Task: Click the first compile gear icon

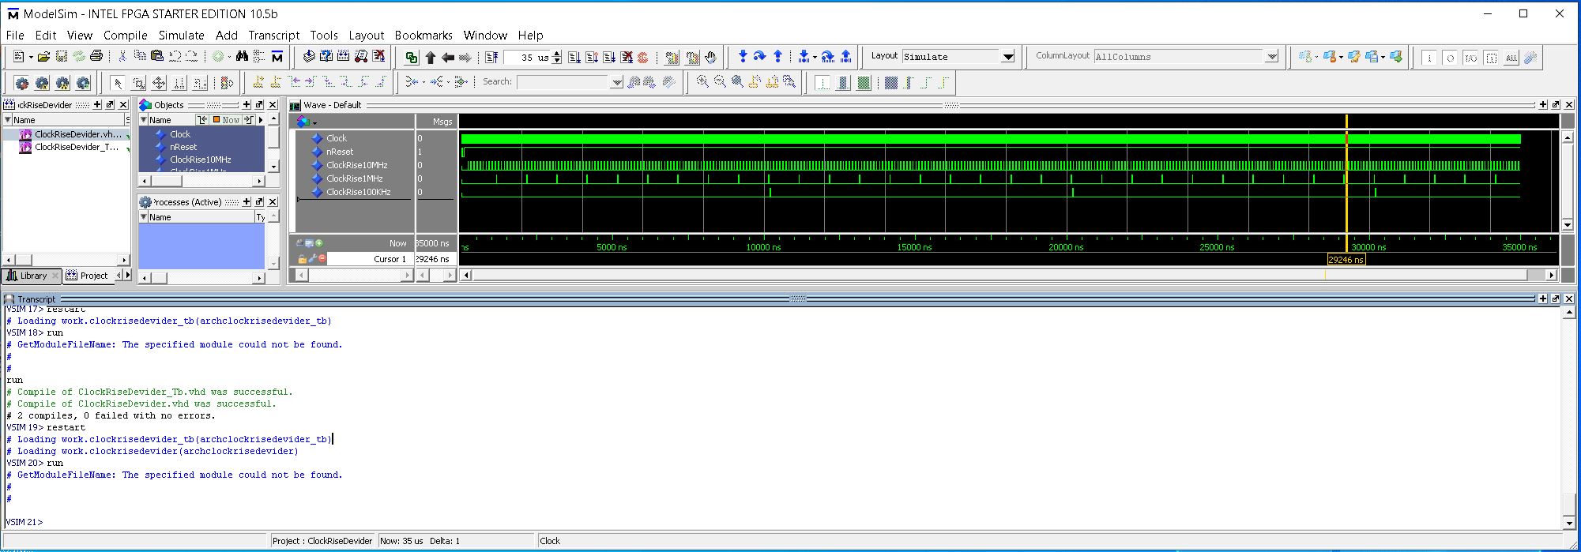Action: pyautogui.click(x=21, y=82)
